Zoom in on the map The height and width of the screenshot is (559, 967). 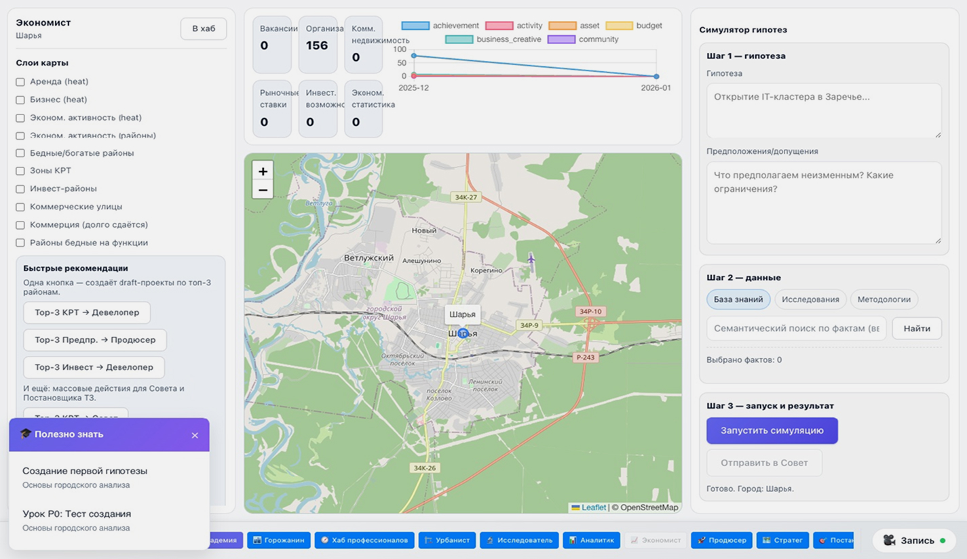point(263,171)
